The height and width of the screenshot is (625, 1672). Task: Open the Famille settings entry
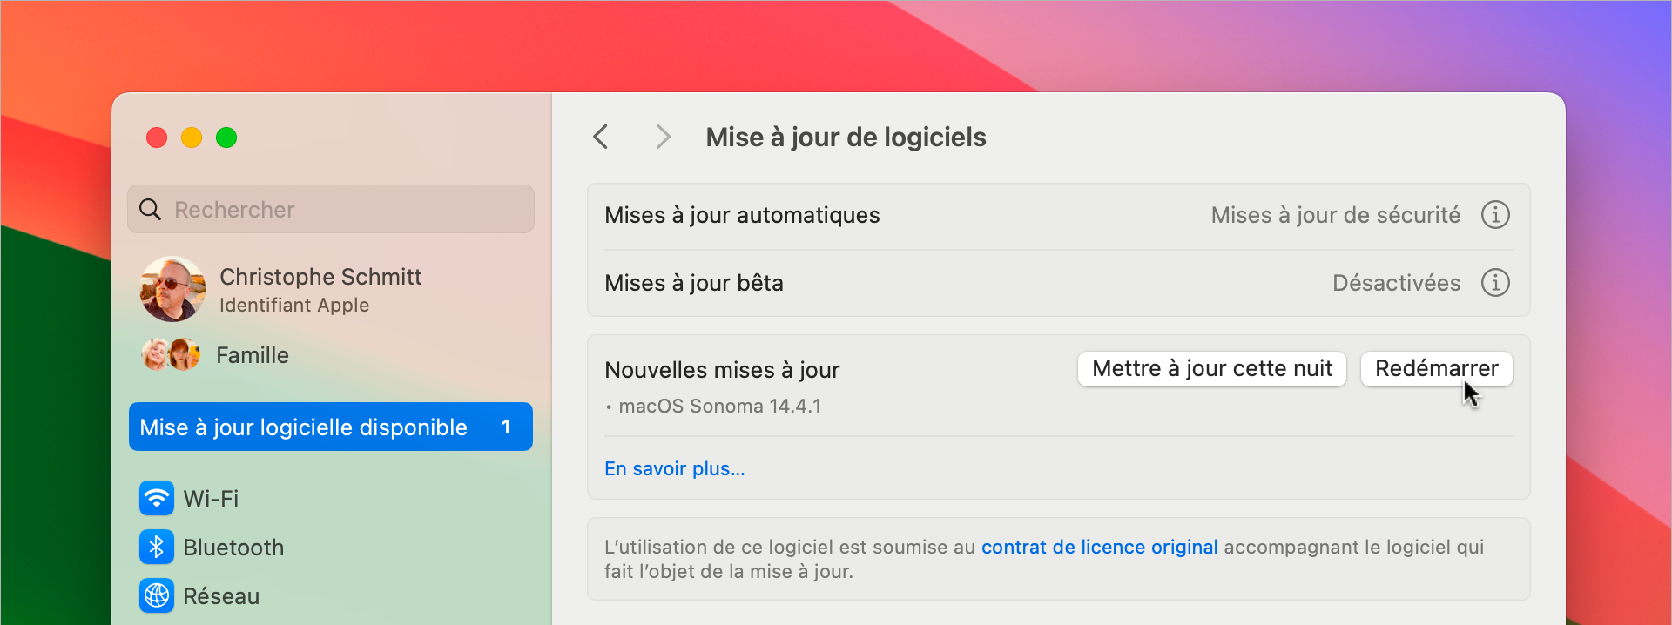[253, 355]
